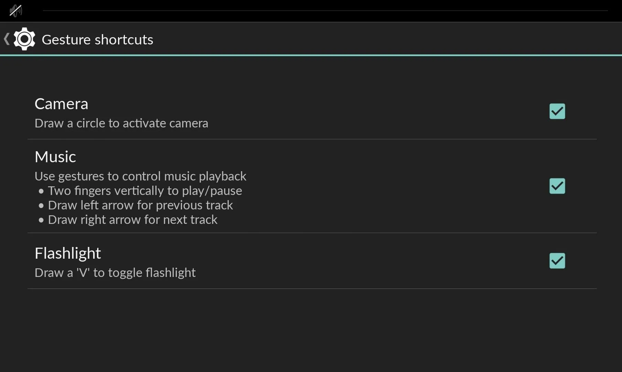Disable the Camera gesture checkbox
The height and width of the screenshot is (372, 622).
coord(557,111)
